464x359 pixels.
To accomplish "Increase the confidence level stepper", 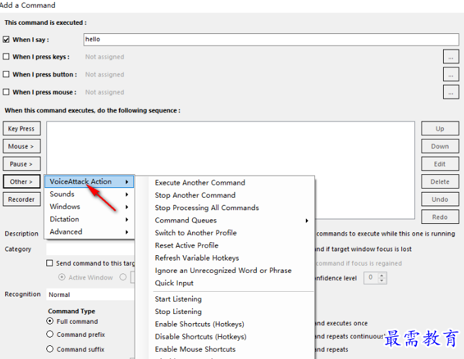I will (x=382, y=275).
